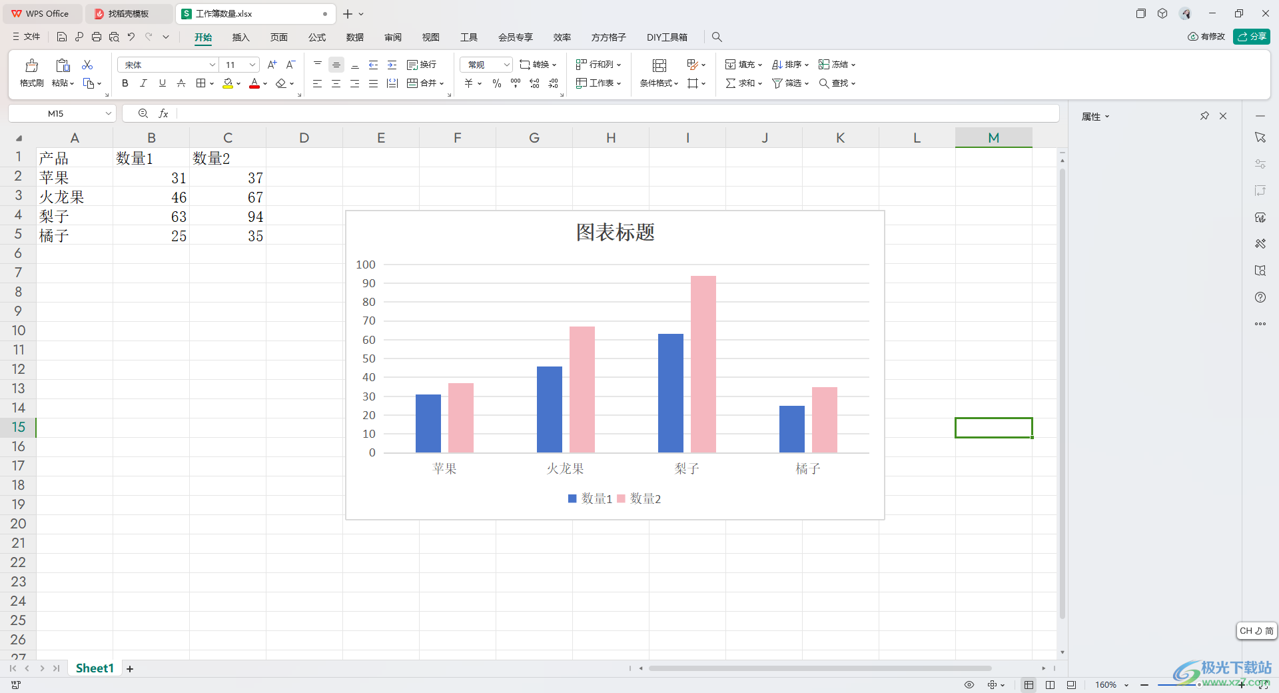Click the Cut scissors icon
Screen dimensions: 1279x693
pos(87,65)
